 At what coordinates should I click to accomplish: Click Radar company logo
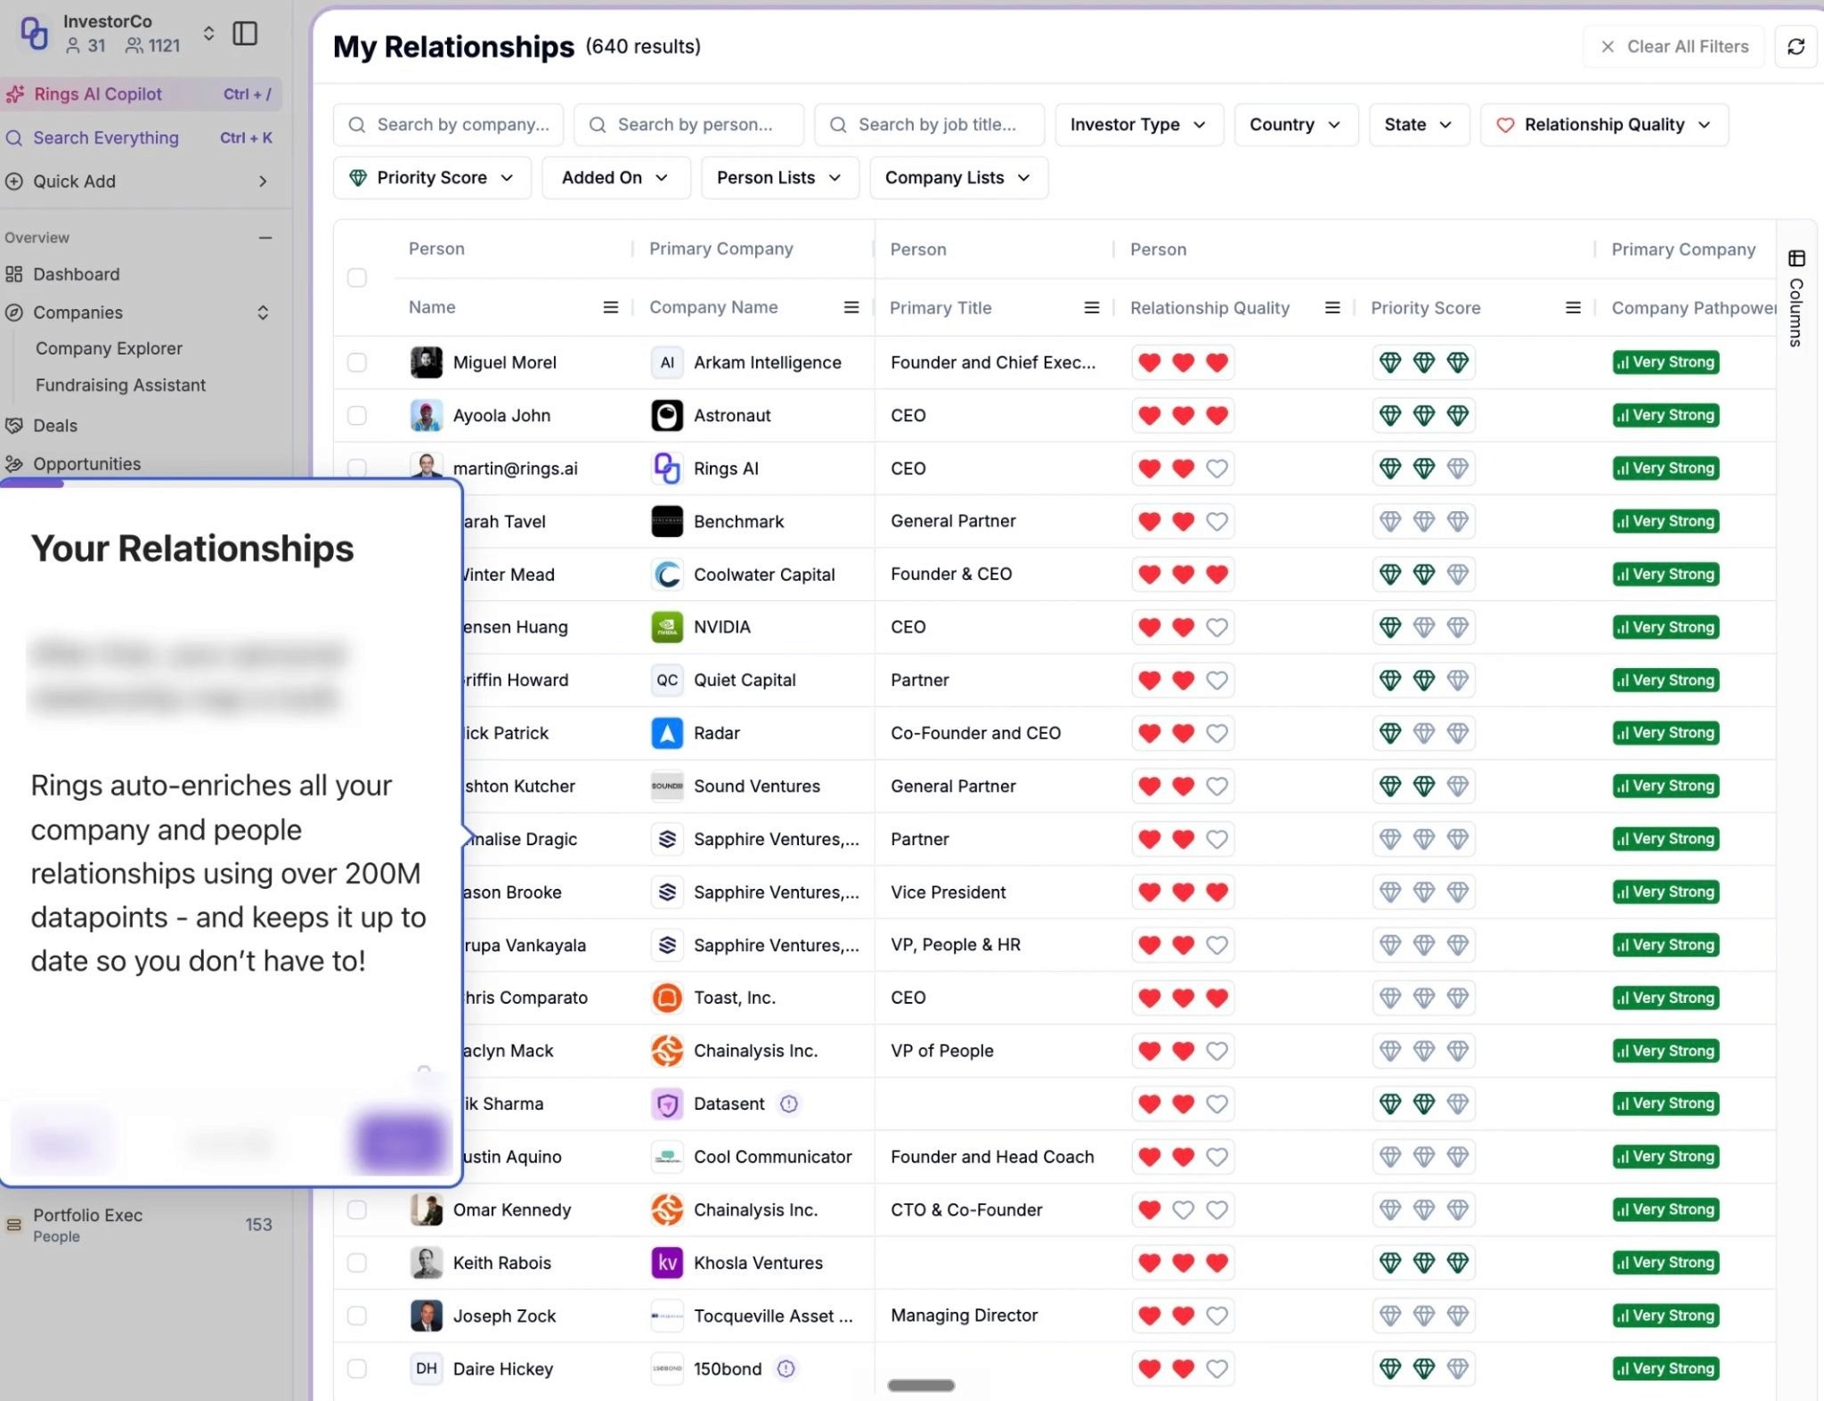coord(667,733)
